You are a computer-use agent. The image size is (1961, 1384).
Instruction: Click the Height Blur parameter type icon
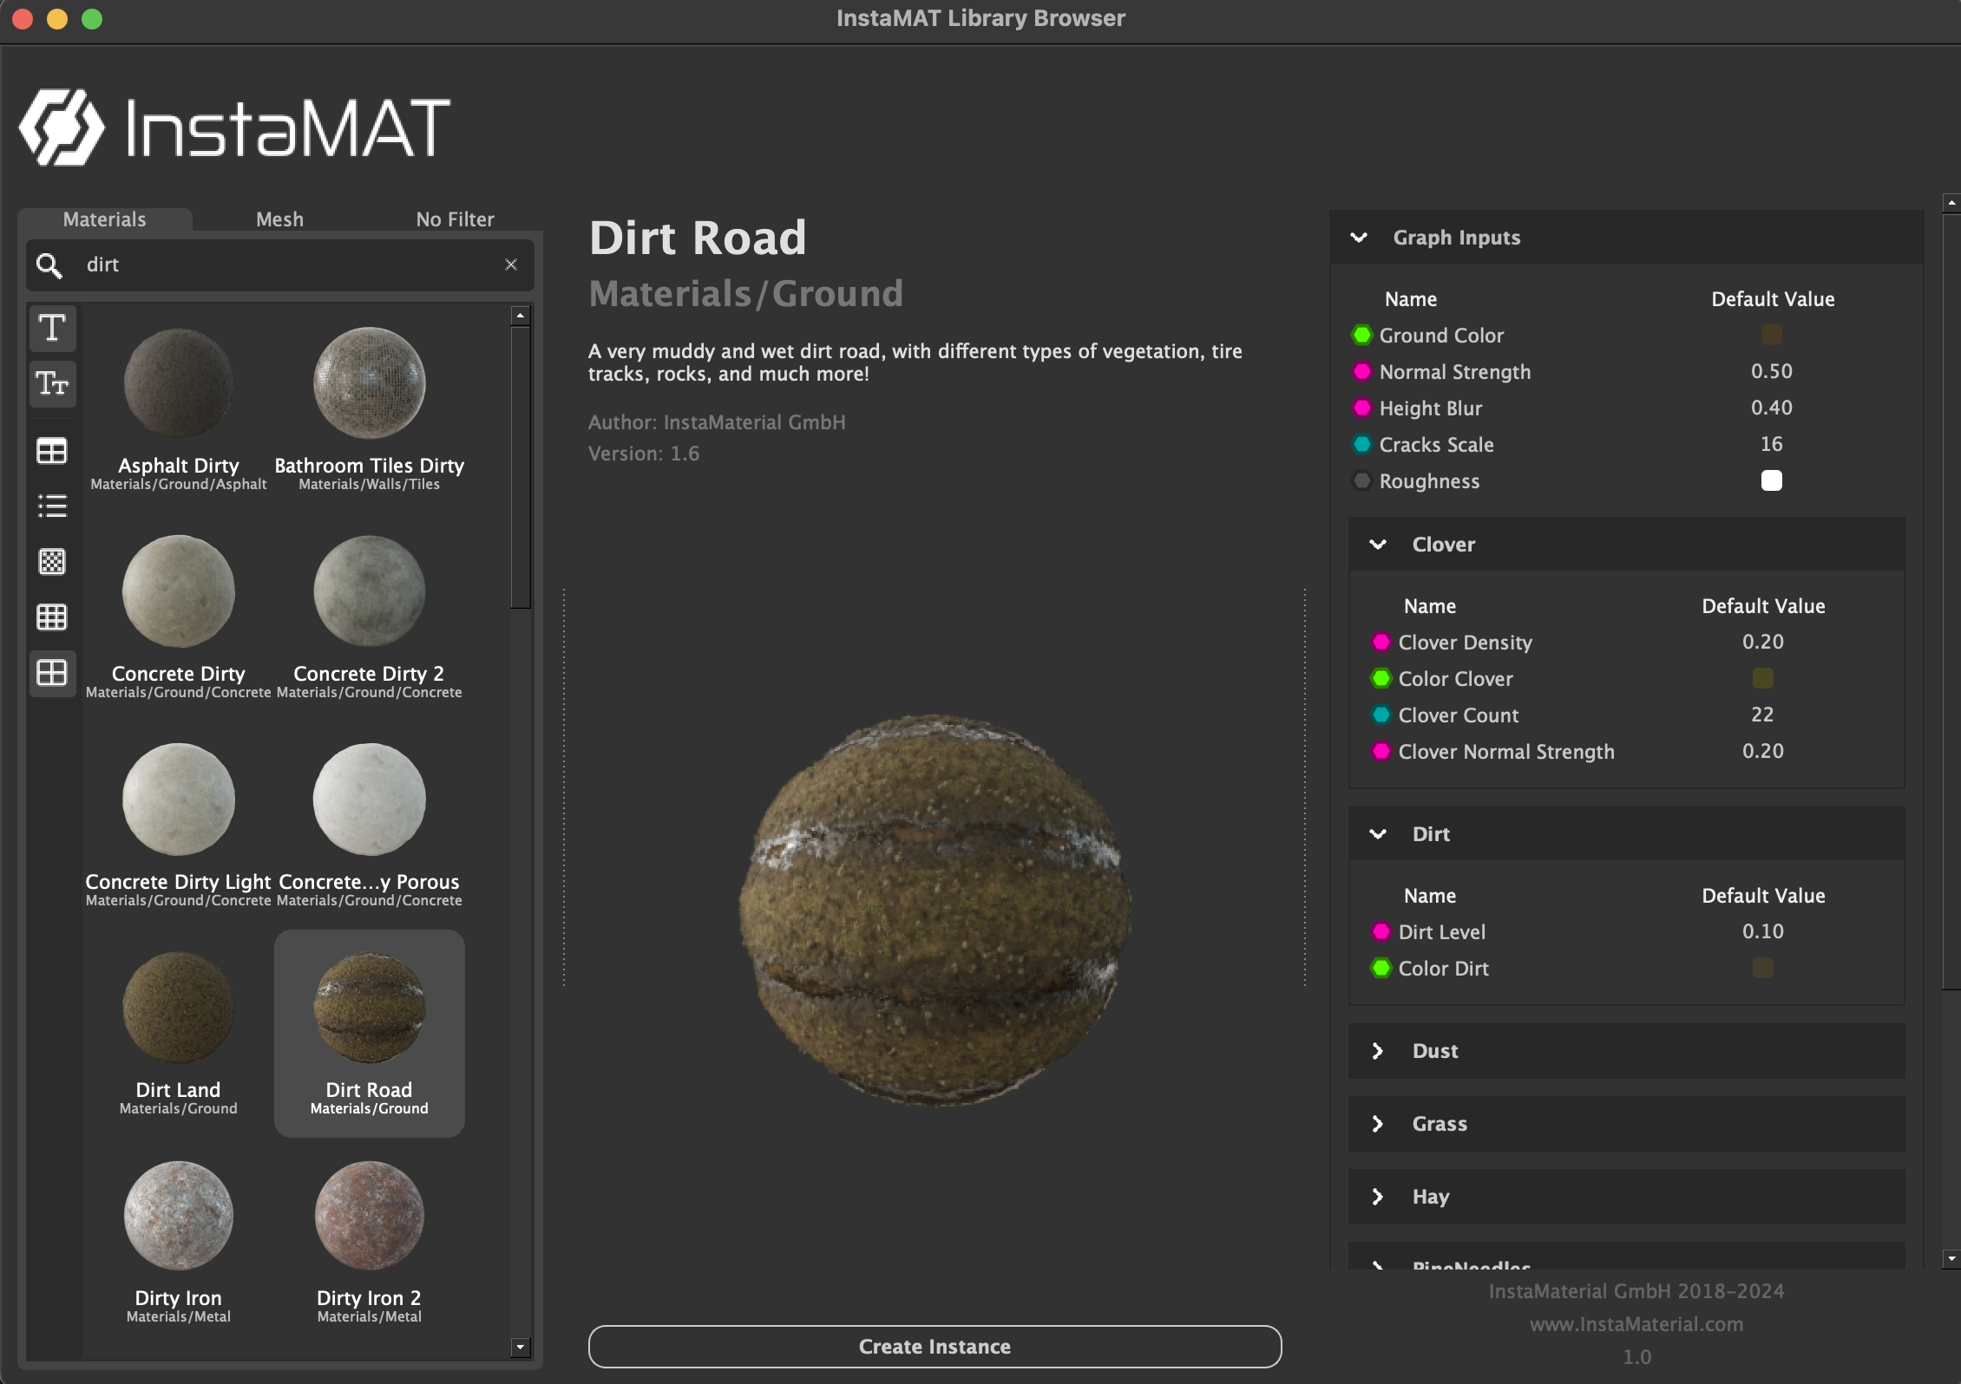(1362, 408)
